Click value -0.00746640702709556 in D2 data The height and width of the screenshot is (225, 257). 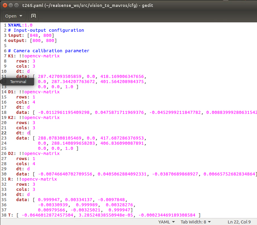click(x=65, y=174)
